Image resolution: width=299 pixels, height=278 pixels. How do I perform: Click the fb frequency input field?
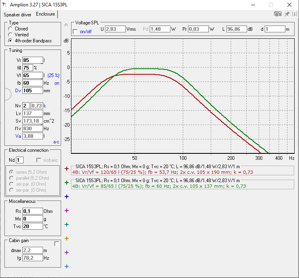tap(33, 83)
